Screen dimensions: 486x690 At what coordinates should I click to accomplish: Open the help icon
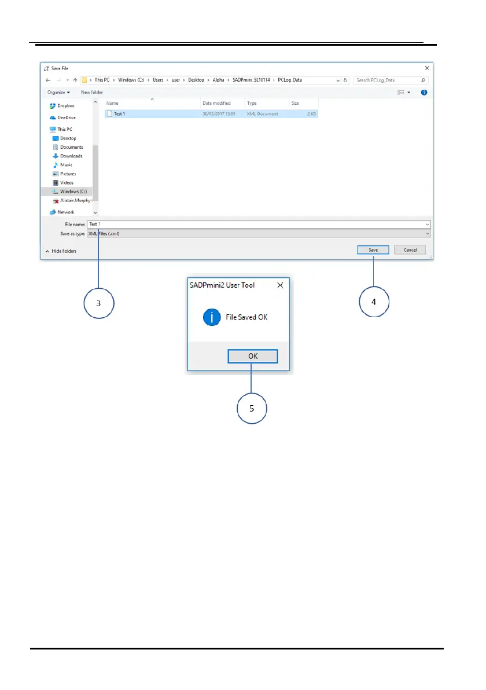click(x=424, y=93)
